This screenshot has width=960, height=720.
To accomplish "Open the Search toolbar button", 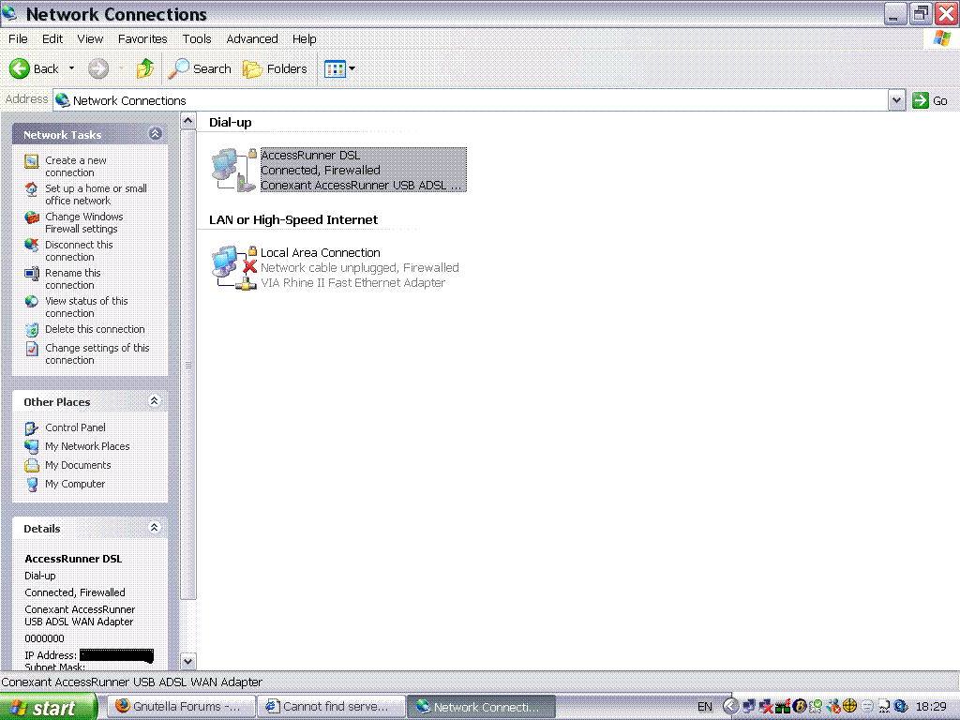I will click(200, 68).
